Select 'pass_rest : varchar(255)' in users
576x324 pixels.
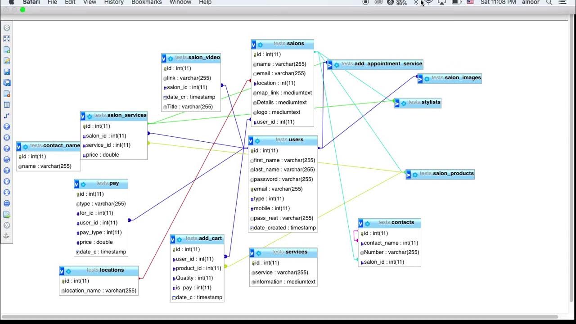coord(283,218)
